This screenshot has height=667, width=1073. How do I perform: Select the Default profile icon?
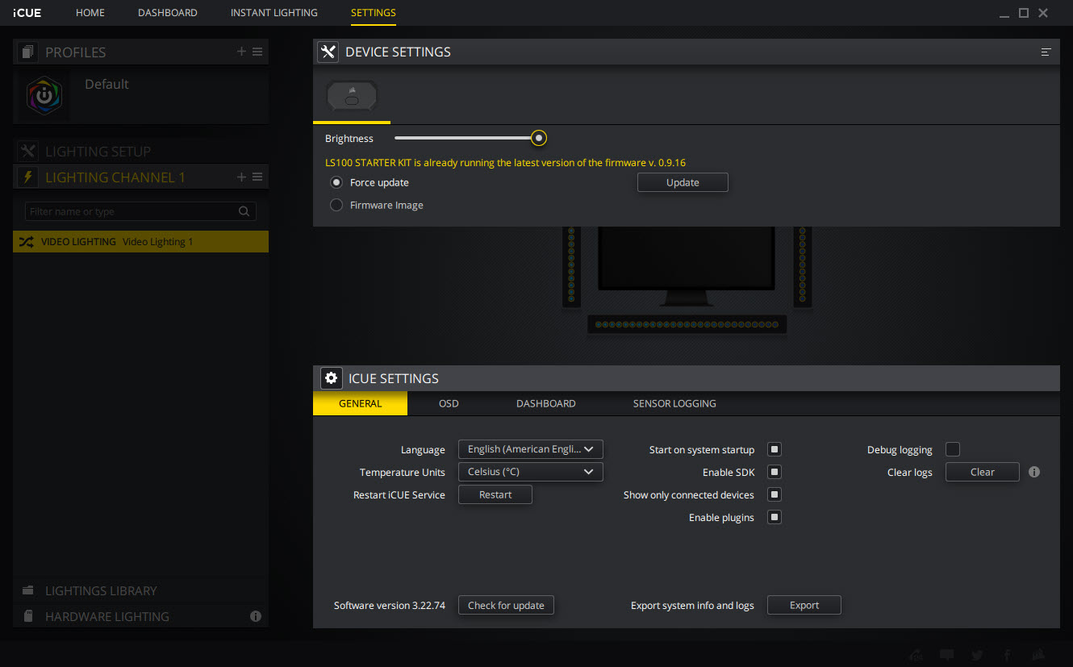click(44, 95)
